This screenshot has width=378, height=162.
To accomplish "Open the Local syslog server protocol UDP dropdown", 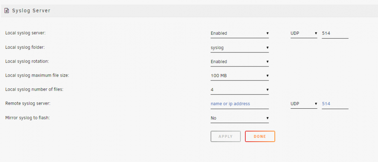I will tap(304, 34).
